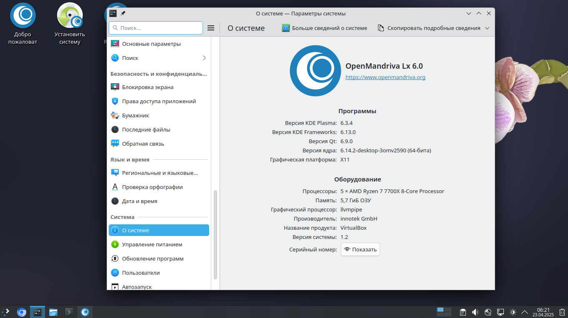Open Последние файлы settings
568x318 pixels.
159,129
